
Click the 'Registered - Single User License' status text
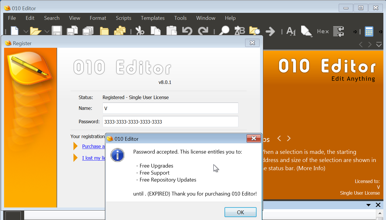(136, 97)
